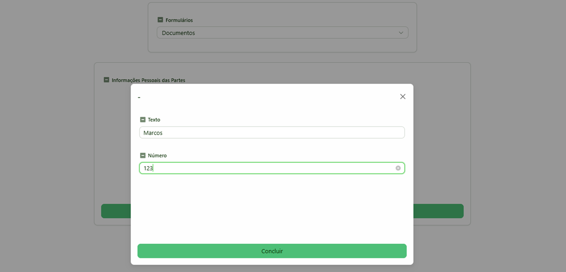The image size is (566, 272).
Task: Click the Concluir button
Action: pyautogui.click(x=272, y=251)
